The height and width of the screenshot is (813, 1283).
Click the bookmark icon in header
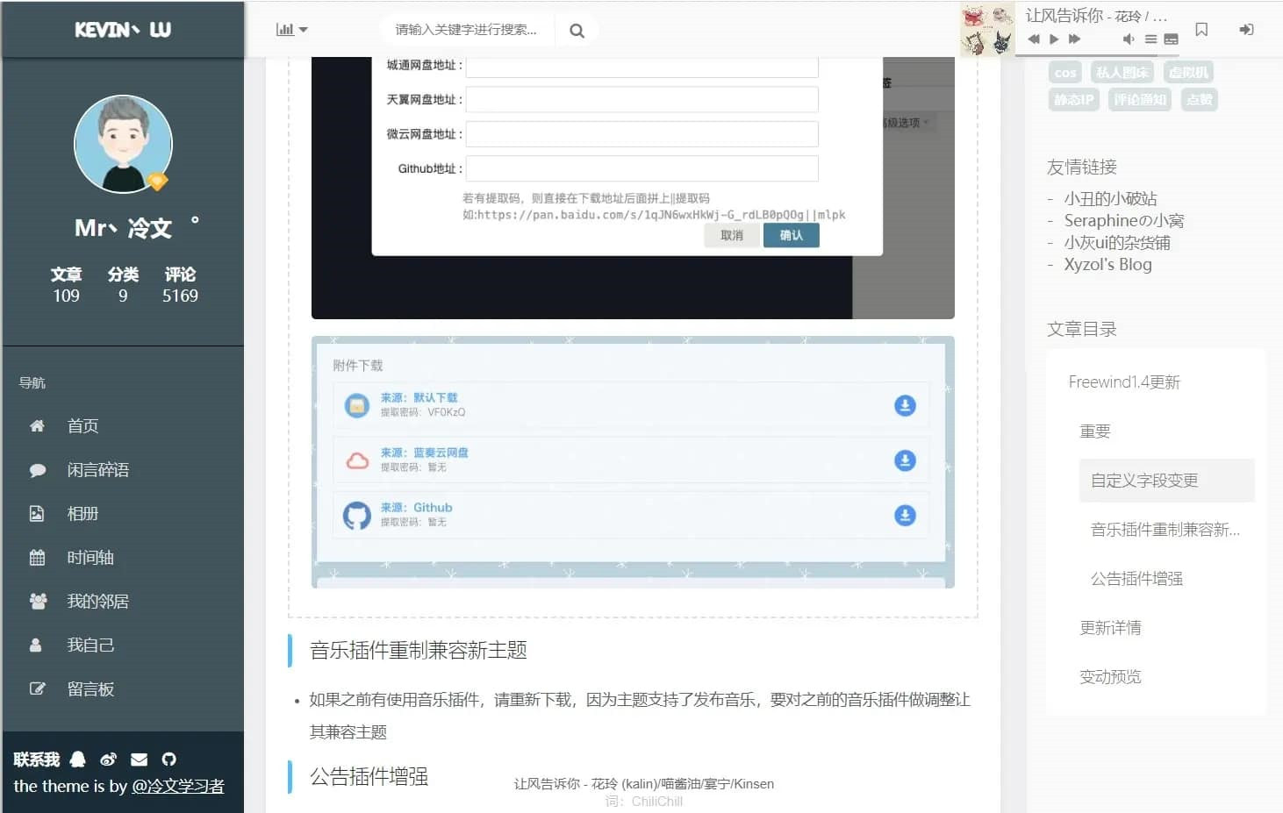click(x=1201, y=30)
